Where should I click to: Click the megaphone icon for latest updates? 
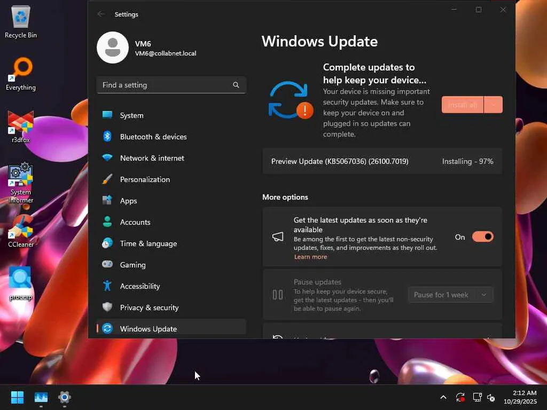point(278,237)
